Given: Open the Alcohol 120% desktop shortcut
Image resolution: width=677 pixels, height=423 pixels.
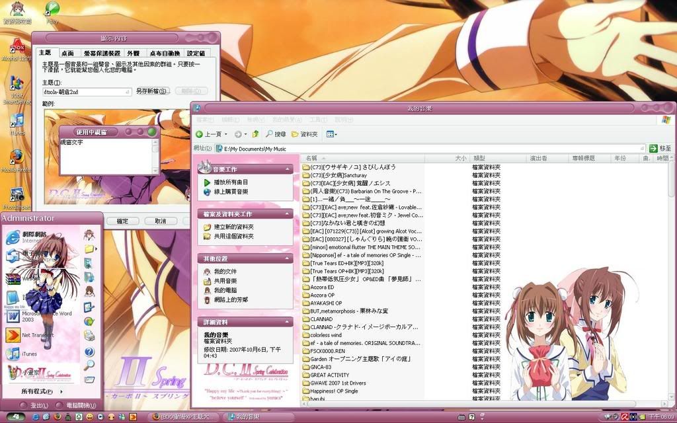Looking at the screenshot, I should [x=17, y=49].
